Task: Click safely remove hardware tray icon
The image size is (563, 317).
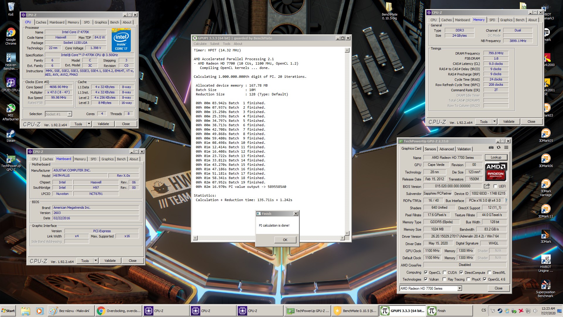Action: coord(514,311)
